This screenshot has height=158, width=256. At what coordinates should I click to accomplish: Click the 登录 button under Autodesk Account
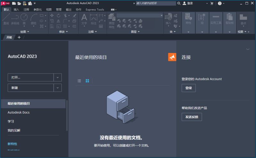[188, 88]
